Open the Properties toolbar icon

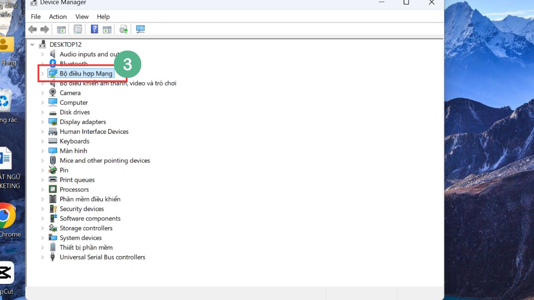78,29
